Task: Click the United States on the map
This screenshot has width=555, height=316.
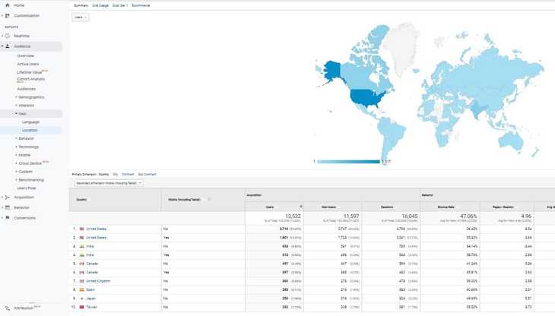Action: pyautogui.click(x=364, y=97)
